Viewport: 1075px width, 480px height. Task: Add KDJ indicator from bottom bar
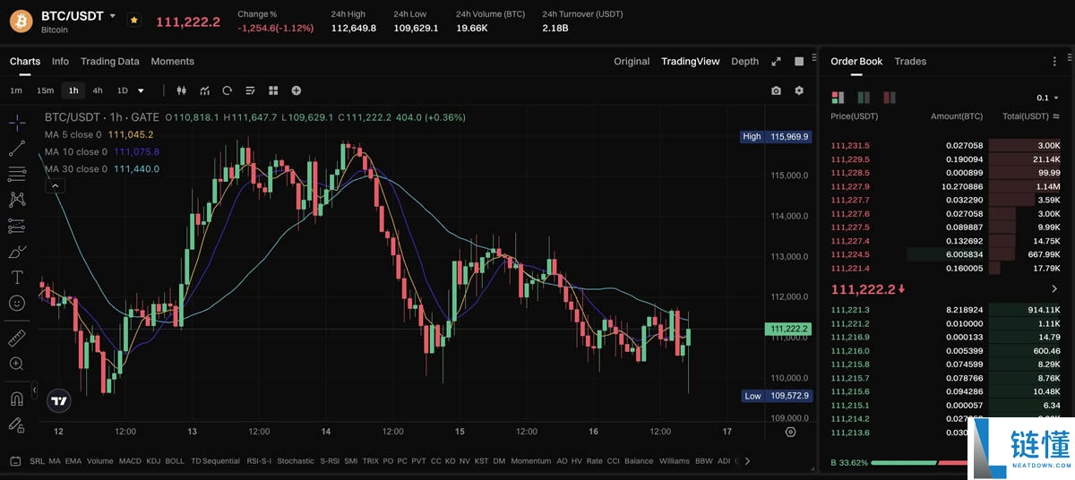pyautogui.click(x=153, y=461)
